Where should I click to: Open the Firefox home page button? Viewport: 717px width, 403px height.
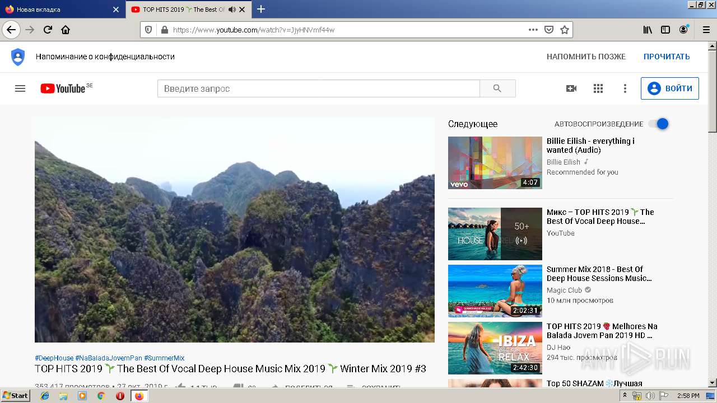pos(66,30)
